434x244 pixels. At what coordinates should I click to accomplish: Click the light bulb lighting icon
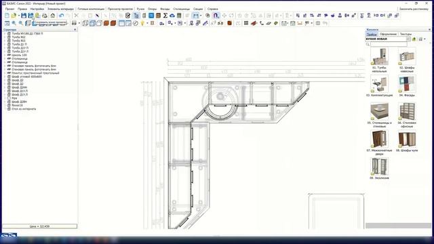point(142,24)
